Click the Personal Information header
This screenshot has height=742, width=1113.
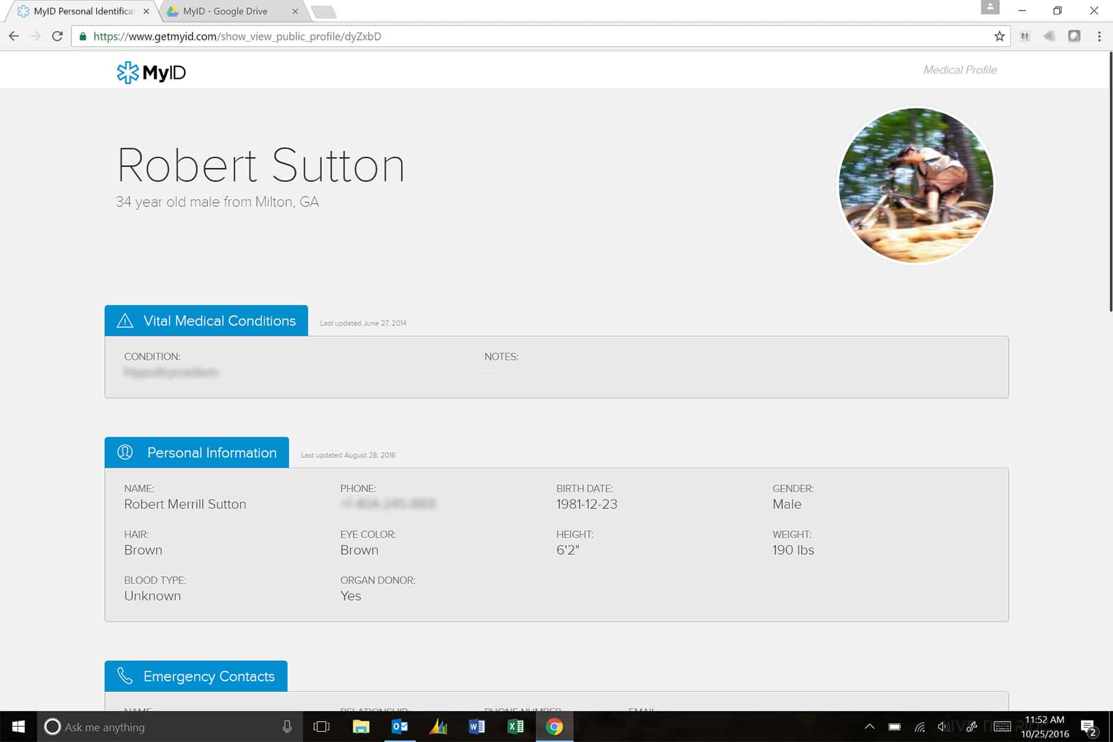(x=197, y=452)
